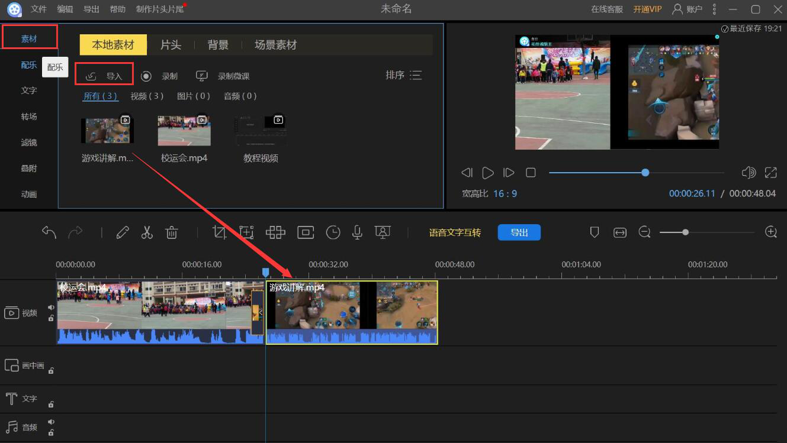This screenshot has width=787, height=443.
Task: Select the crop tool in the toolbar
Action: click(220, 232)
